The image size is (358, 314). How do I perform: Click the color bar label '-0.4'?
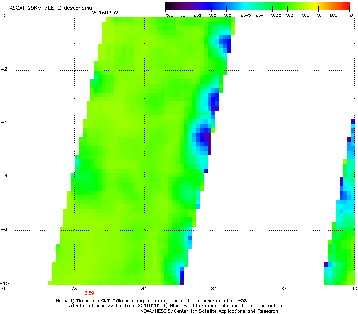click(x=257, y=15)
